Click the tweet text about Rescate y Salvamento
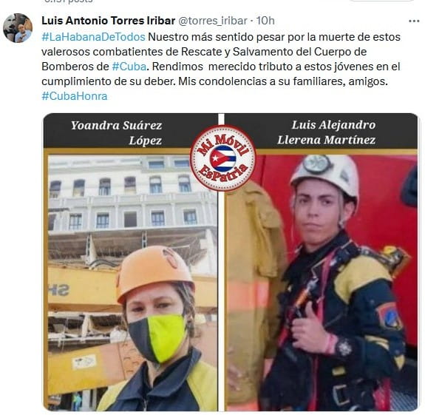 [221, 59]
